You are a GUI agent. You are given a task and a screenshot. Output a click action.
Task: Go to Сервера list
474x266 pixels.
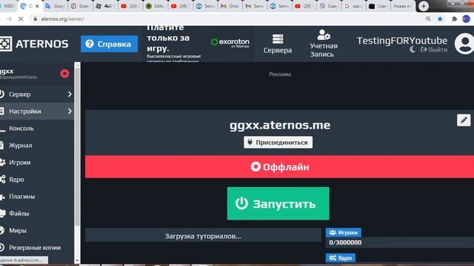[278, 44]
